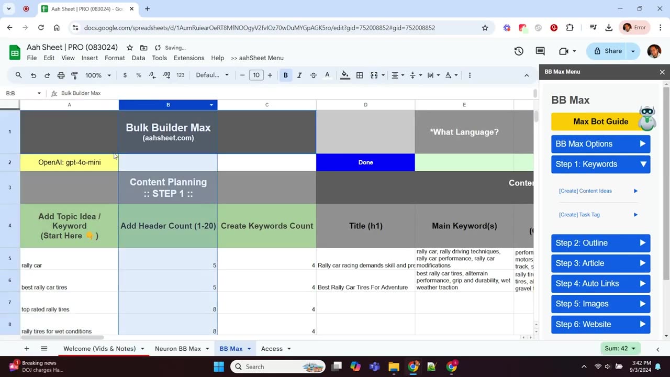Image resolution: width=670 pixels, height=377 pixels.
Task: Click the search menus magnifier icon
Action: click(18, 75)
